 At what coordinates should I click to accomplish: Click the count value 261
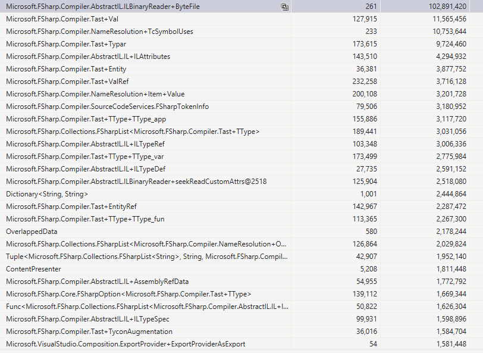click(371, 7)
